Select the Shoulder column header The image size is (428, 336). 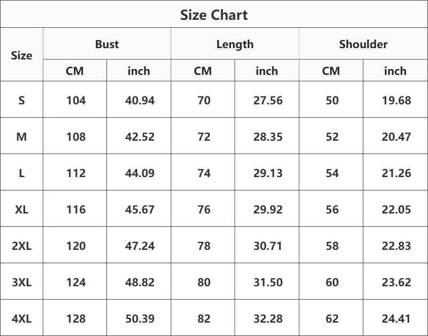pyautogui.click(x=363, y=44)
